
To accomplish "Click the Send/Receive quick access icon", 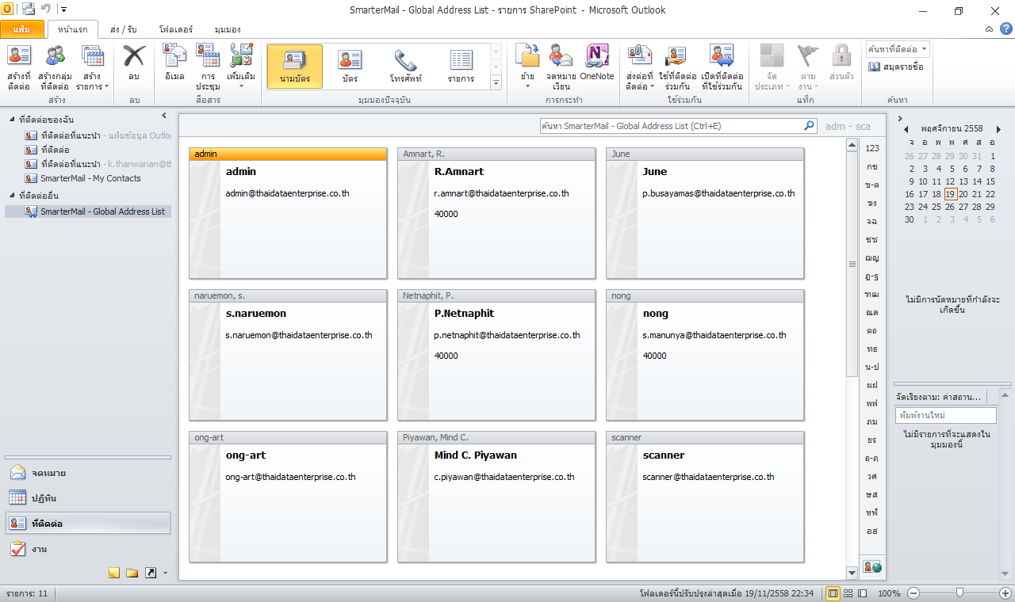I will [29, 10].
